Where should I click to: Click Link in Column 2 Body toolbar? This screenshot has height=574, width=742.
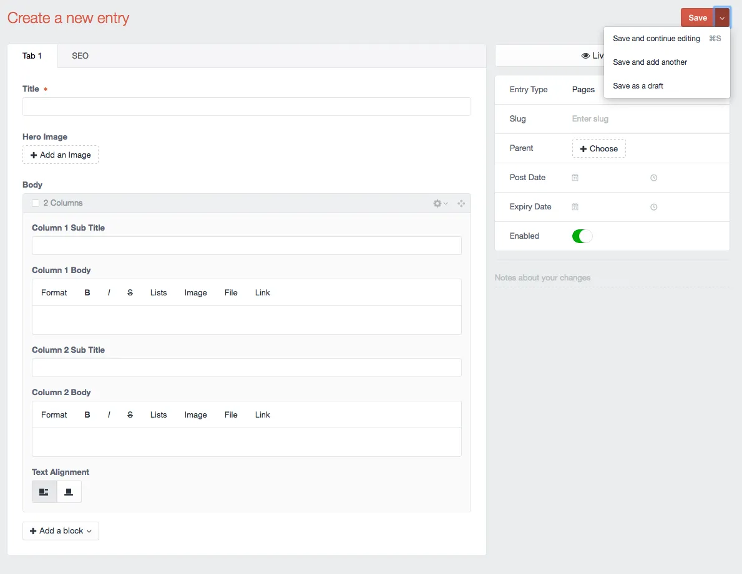point(263,415)
